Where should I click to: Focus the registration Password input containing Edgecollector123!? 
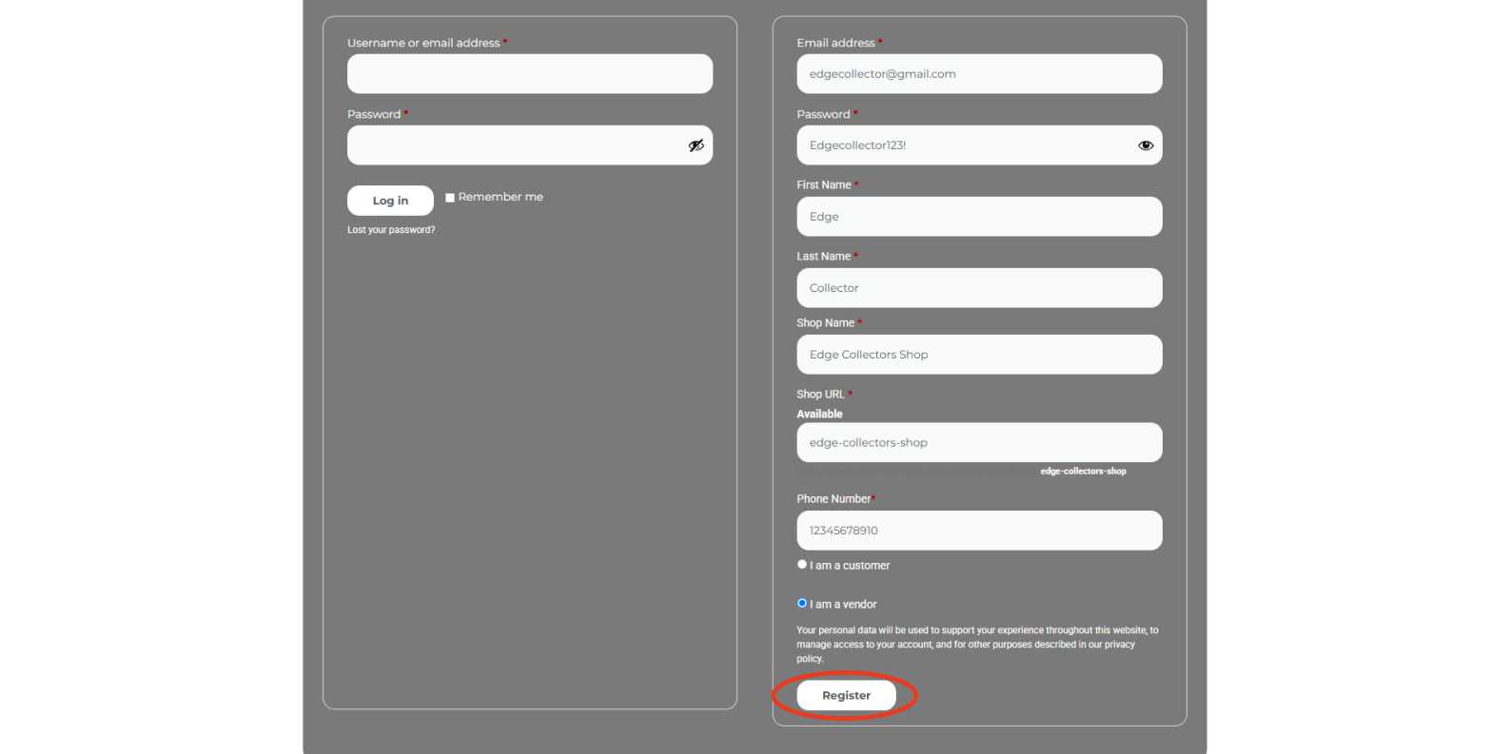pyautogui.click(x=961, y=145)
